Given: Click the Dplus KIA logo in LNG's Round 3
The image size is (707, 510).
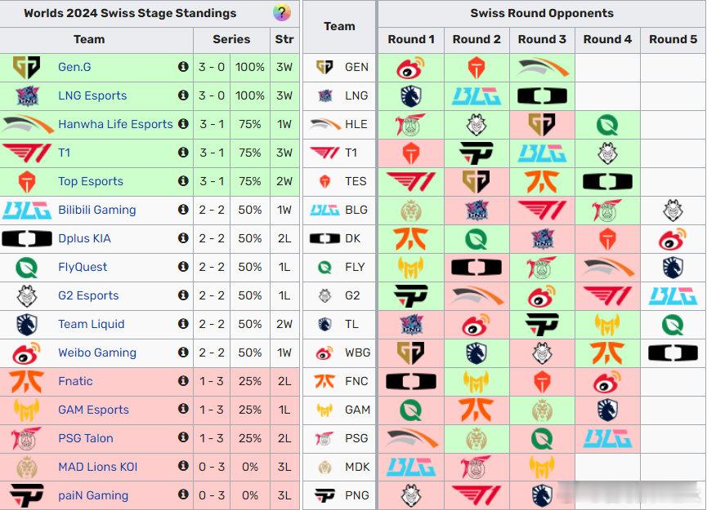Looking at the screenshot, I should tap(542, 95).
